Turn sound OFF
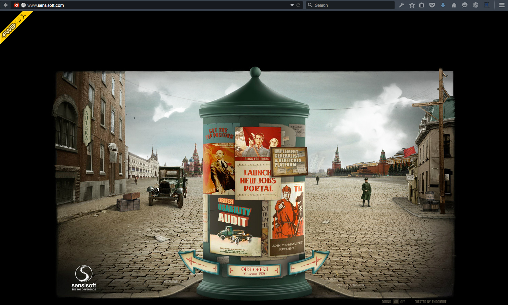The width and height of the screenshot is (508, 305). [403, 302]
